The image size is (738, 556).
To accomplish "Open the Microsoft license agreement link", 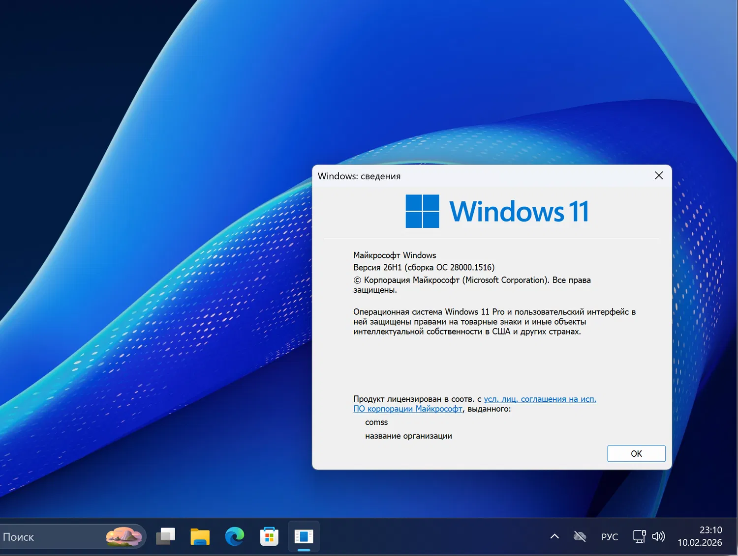I will [x=540, y=399].
